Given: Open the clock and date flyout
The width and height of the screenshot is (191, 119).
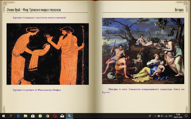Looking at the screenshot, I should 178,116.
